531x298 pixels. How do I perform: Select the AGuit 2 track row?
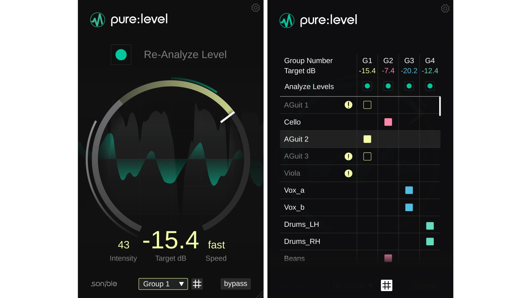tap(296, 139)
